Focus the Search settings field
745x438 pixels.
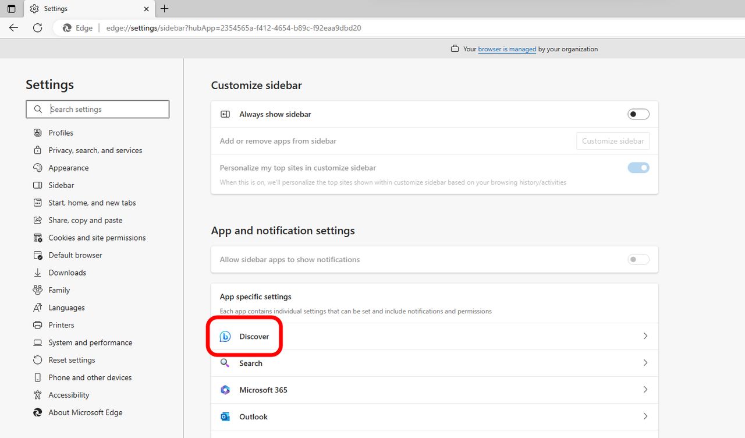point(98,109)
